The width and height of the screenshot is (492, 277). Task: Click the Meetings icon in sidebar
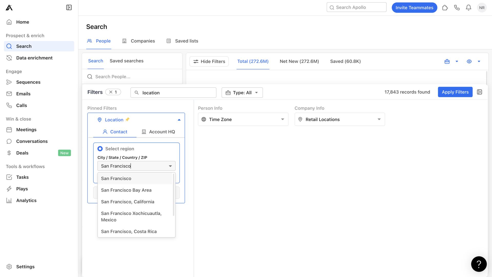coord(9,130)
